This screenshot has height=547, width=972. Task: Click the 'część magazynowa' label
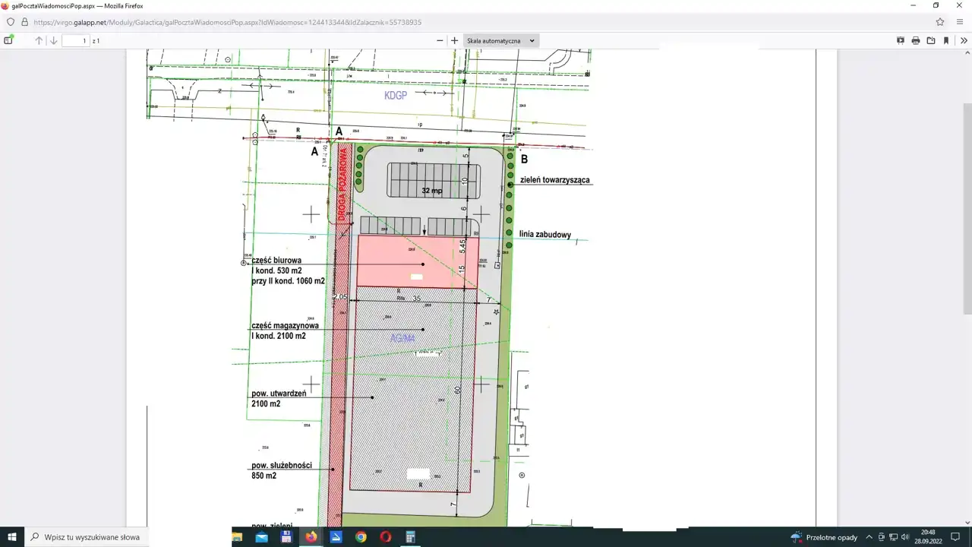coord(285,326)
